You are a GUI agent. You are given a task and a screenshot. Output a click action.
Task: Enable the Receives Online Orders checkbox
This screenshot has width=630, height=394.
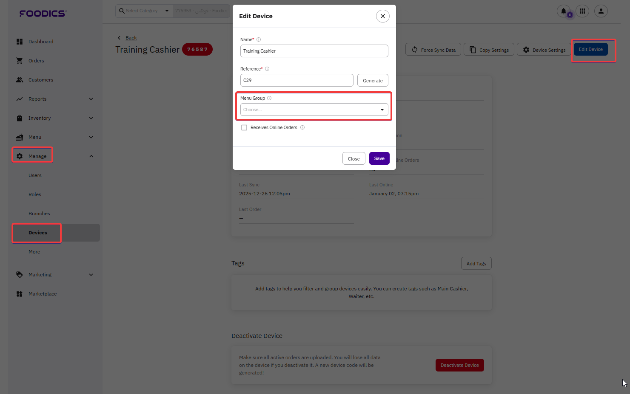[x=244, y=128]
